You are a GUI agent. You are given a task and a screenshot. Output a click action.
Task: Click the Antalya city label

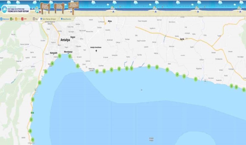click(65, 40)
